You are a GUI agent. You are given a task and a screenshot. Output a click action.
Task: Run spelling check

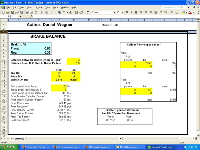tap(36, 12)
